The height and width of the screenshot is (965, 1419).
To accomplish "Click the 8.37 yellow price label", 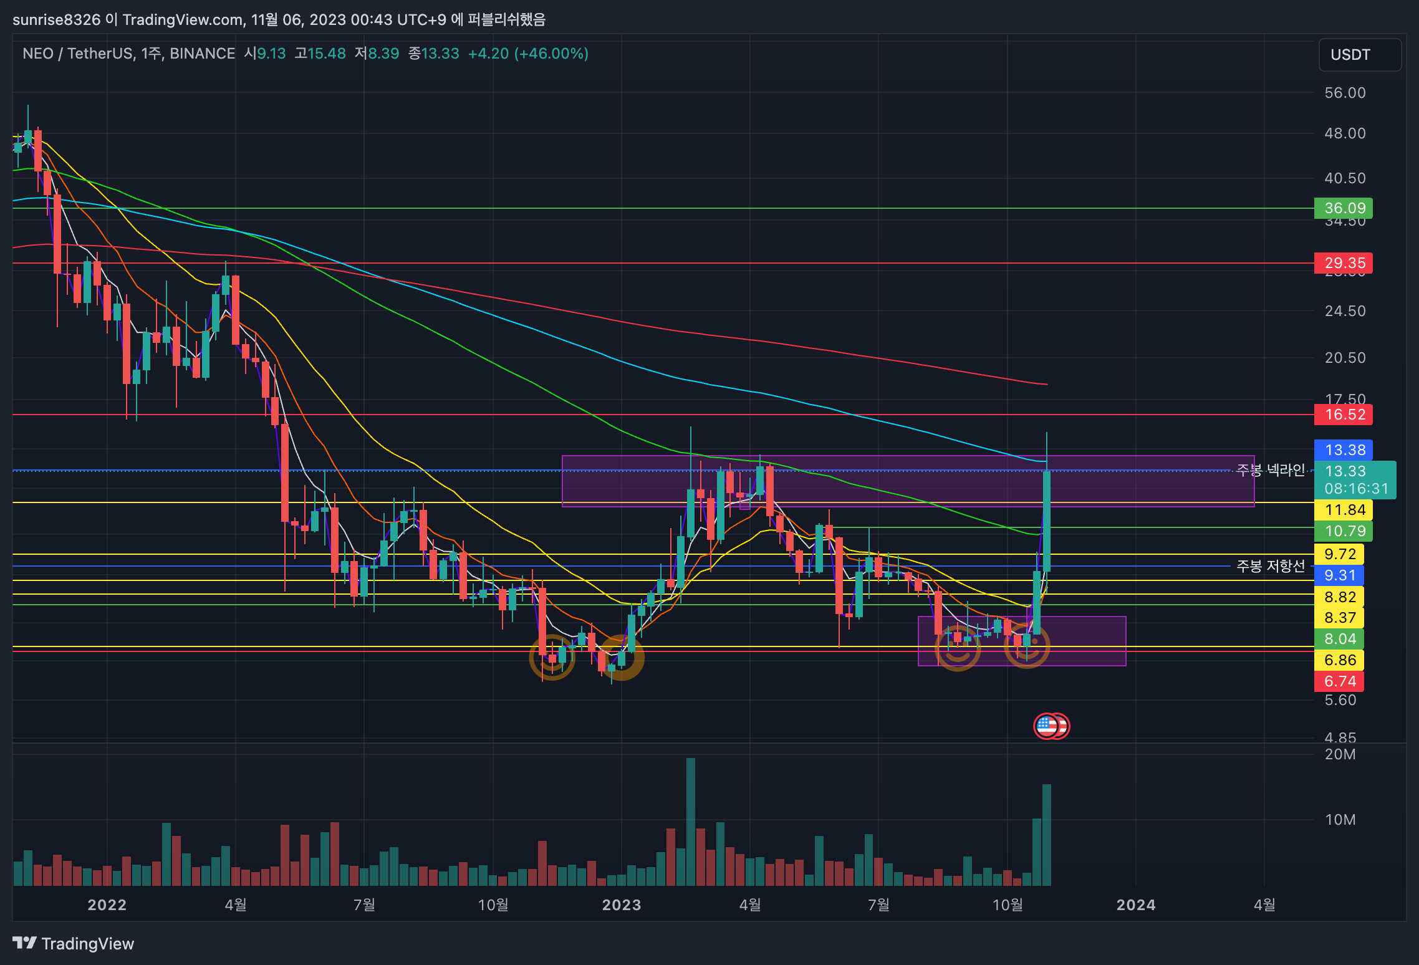I will (x=1339, y=618).
